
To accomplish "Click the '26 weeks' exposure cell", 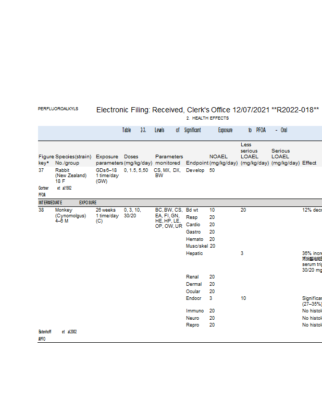I will pos(106,210).
